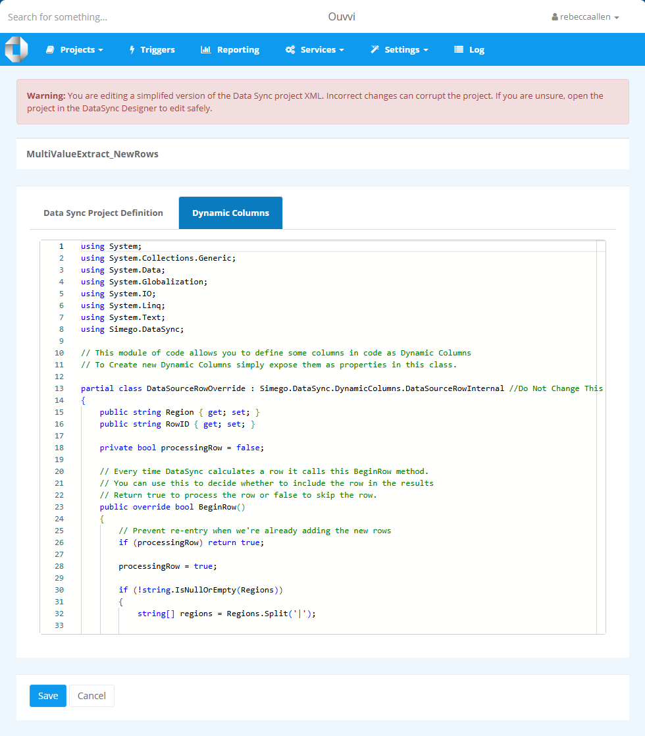Click the Triggers lightning bolt icon
Screen dimensions: 645x736
(x=132, y=50)
